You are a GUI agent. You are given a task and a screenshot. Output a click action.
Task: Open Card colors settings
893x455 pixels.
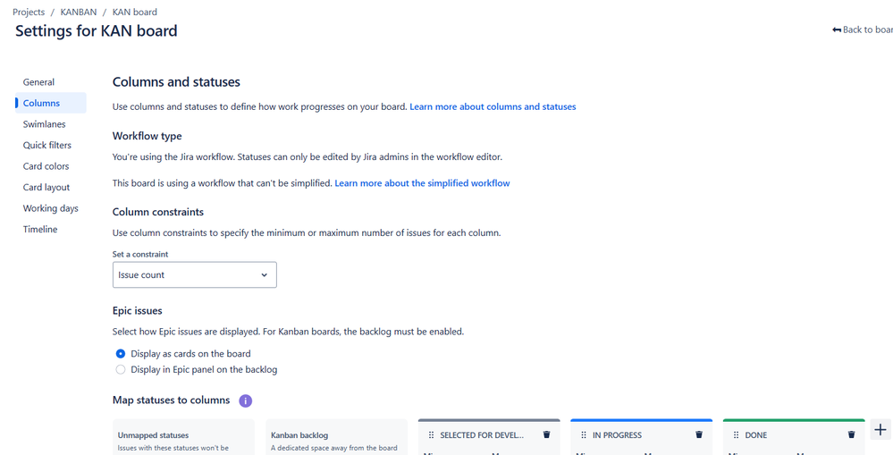click(x=46, y=166)
